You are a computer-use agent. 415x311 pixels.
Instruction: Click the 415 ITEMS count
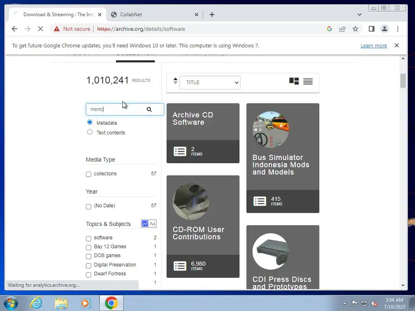point(276,201)
